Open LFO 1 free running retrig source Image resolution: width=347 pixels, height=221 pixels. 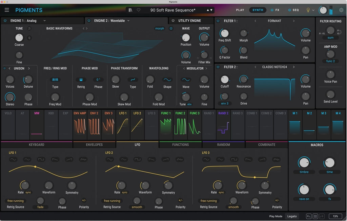tap(16, 201)
